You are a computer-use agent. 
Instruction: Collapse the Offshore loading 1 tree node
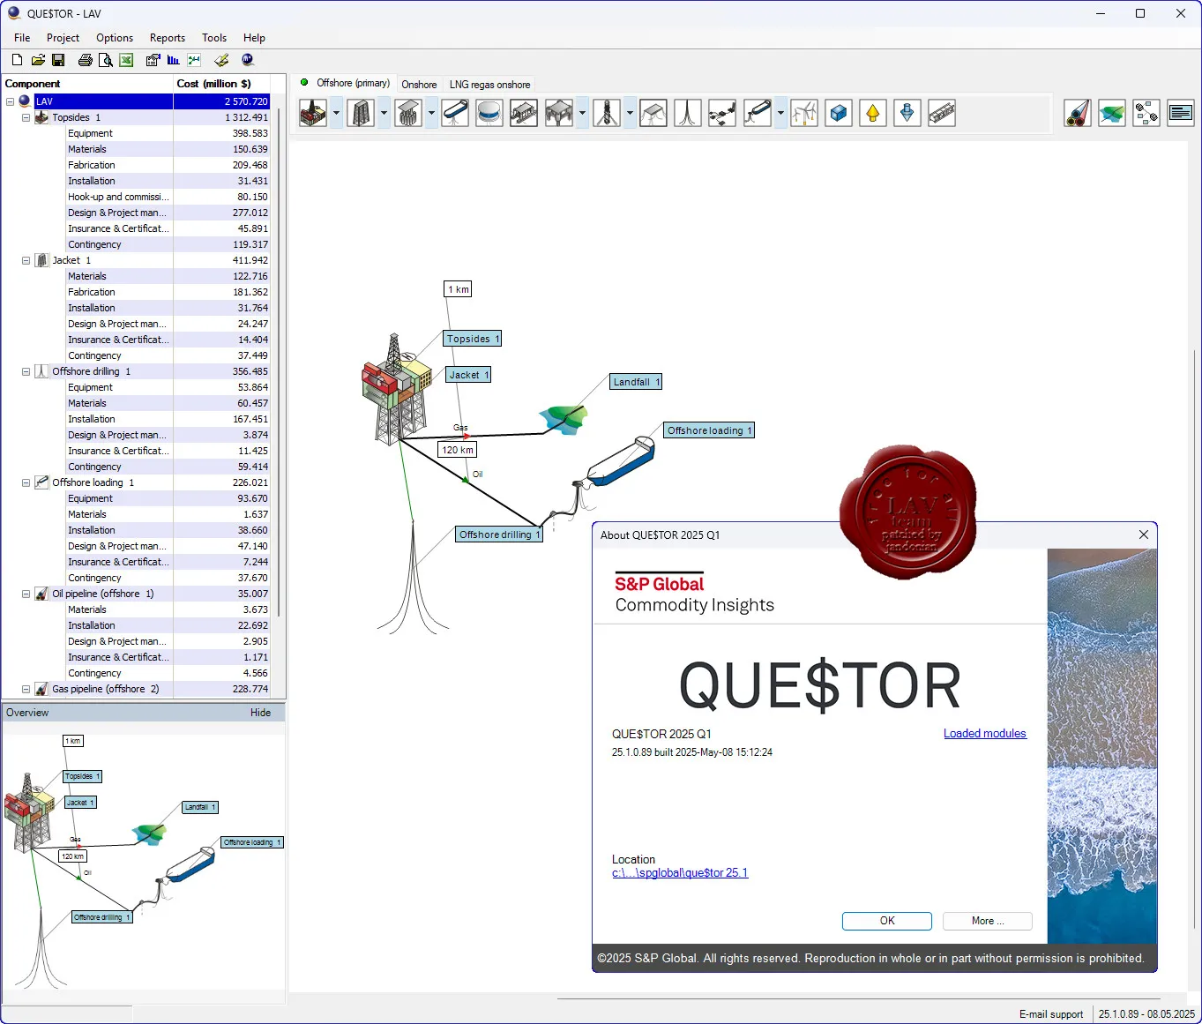point(26,482)
